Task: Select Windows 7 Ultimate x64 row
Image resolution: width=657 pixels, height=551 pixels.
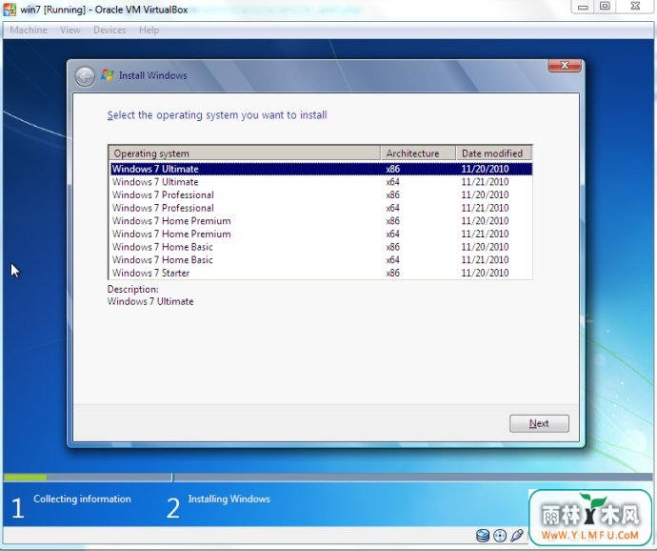Action: [322, 182]
